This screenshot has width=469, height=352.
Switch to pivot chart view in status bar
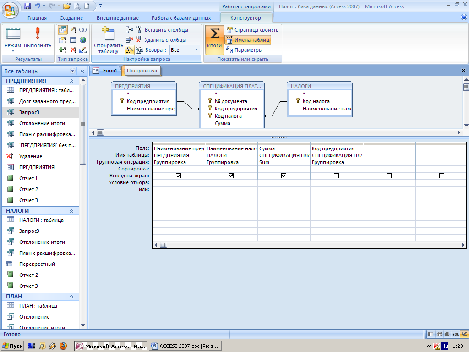447,334
